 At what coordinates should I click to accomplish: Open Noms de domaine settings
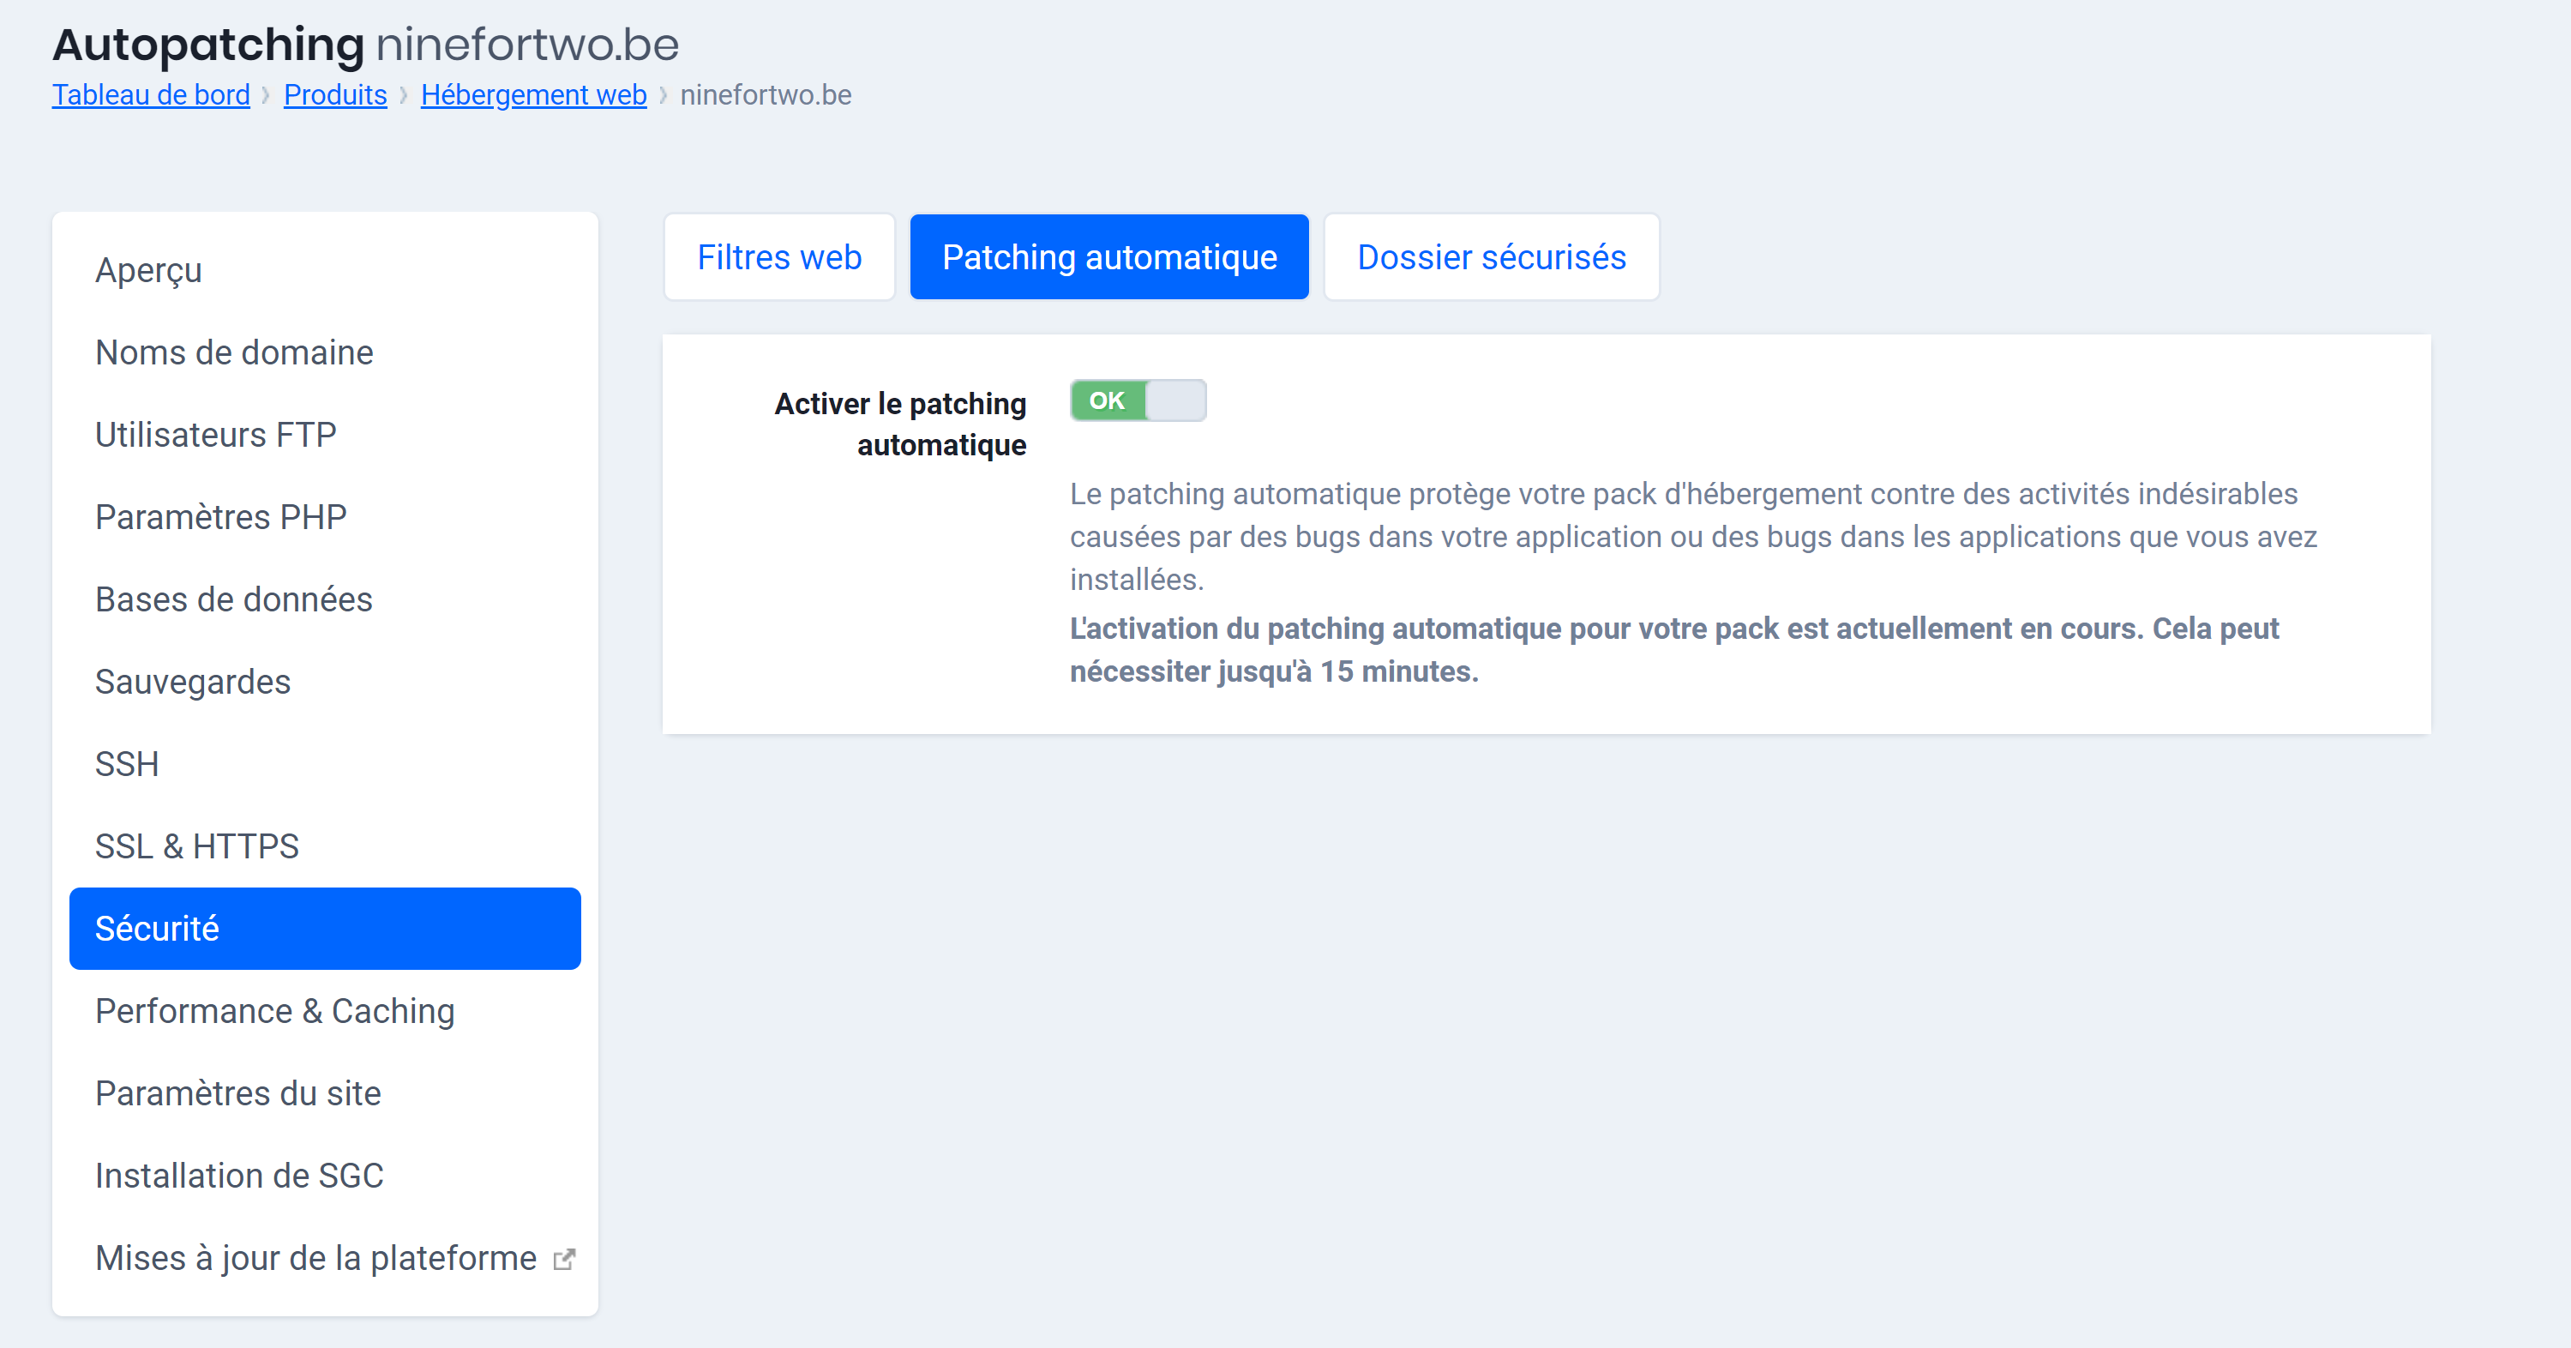235,352
